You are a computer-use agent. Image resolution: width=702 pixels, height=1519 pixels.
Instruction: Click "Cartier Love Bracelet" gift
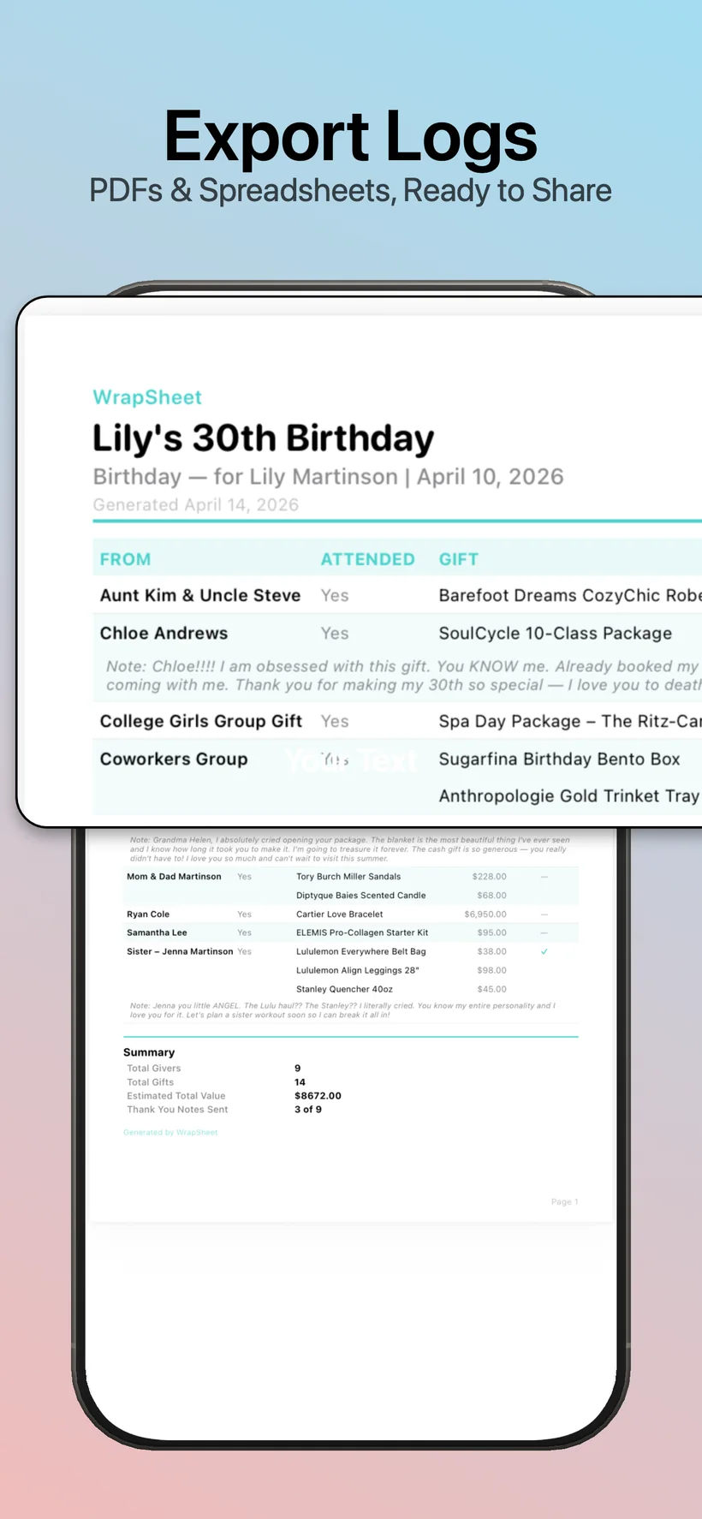(x=340, y=914)
